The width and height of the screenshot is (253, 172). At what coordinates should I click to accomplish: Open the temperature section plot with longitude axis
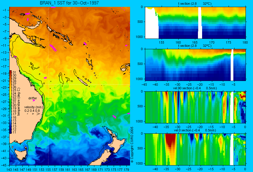(x=195, y=23)
